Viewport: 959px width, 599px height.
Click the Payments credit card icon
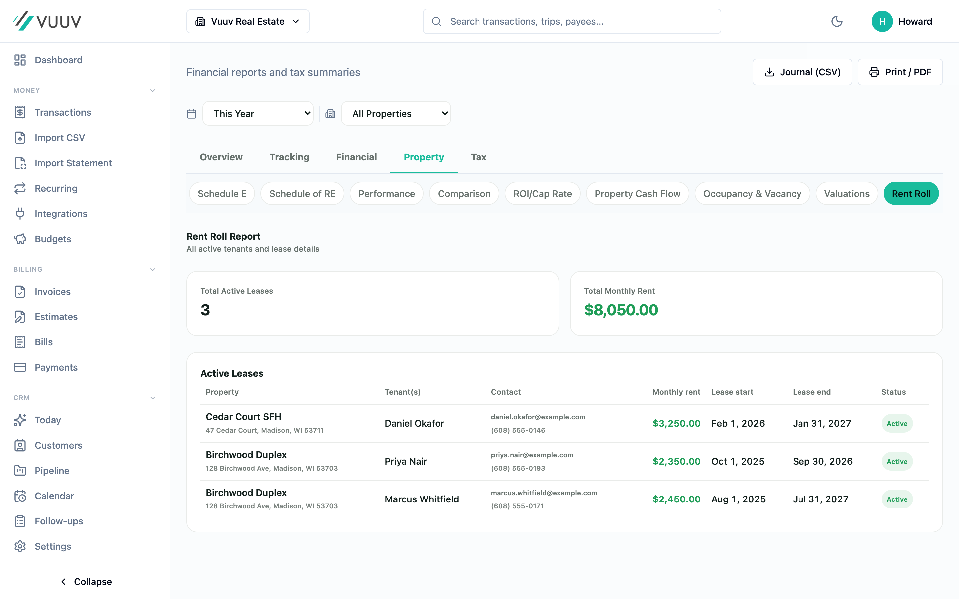pos(20,367)
